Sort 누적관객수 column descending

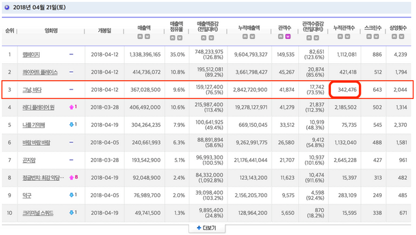[x=347, y=36]
